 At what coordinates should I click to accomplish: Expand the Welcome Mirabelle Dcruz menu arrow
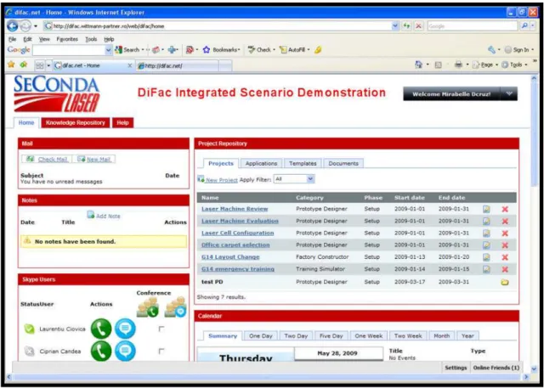[509, 94]
